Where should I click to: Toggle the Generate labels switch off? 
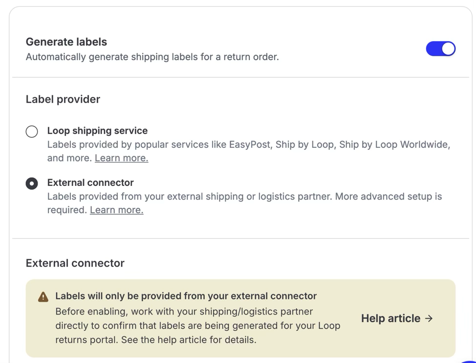[x=440, y=48]
